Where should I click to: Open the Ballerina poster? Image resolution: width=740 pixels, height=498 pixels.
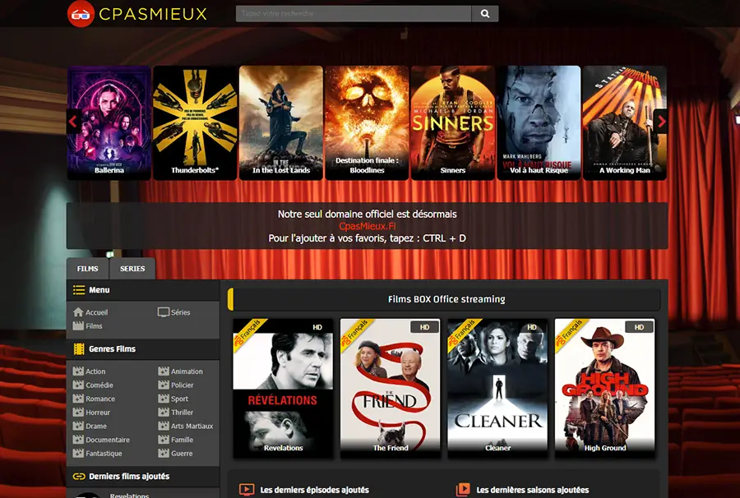109,122
